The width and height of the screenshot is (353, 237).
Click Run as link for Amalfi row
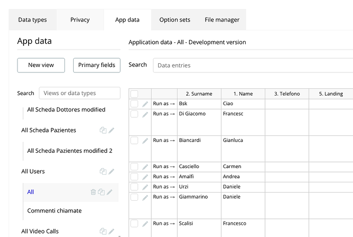[x=164, y=177]
